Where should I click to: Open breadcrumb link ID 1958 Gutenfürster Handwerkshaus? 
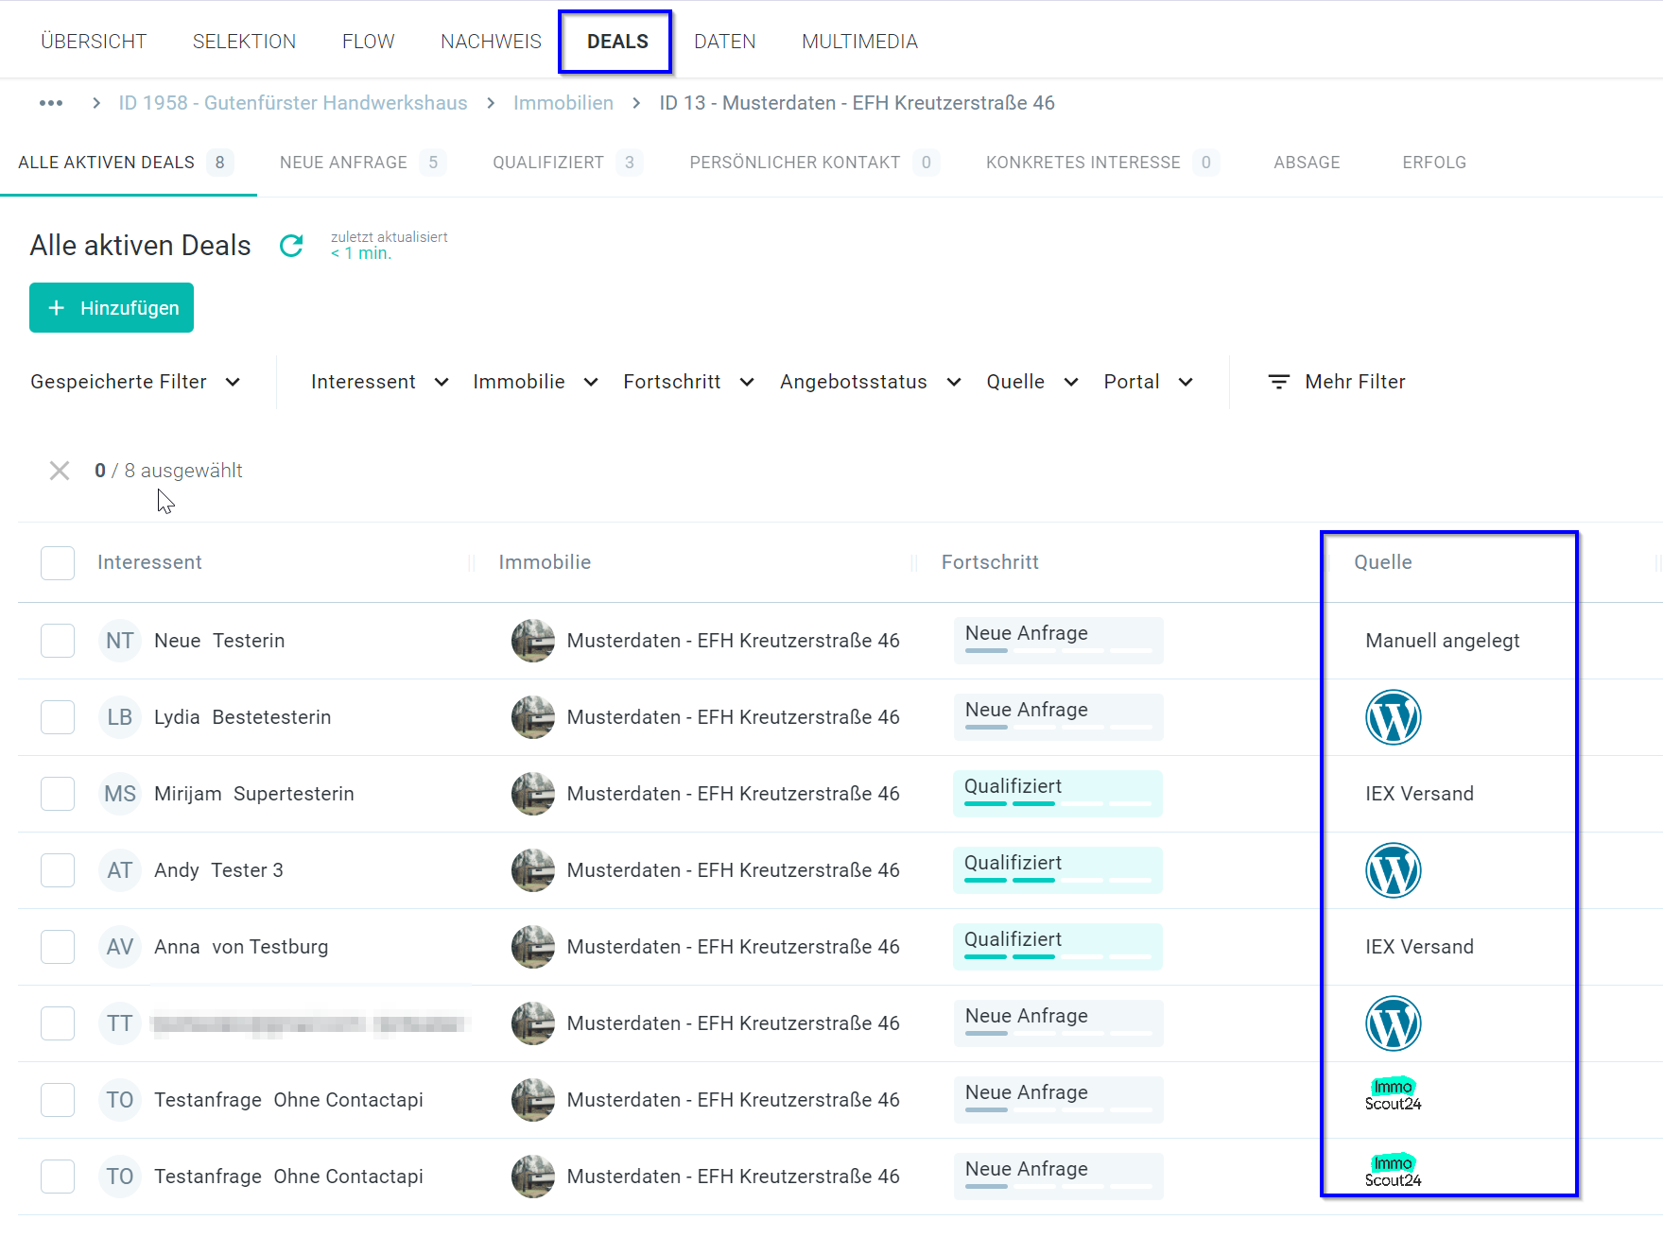point(293,103)
